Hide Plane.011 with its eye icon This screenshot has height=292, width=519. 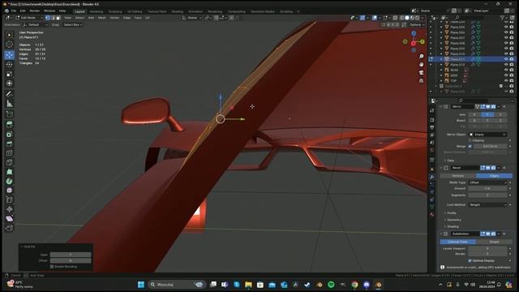tap(506, 59)
